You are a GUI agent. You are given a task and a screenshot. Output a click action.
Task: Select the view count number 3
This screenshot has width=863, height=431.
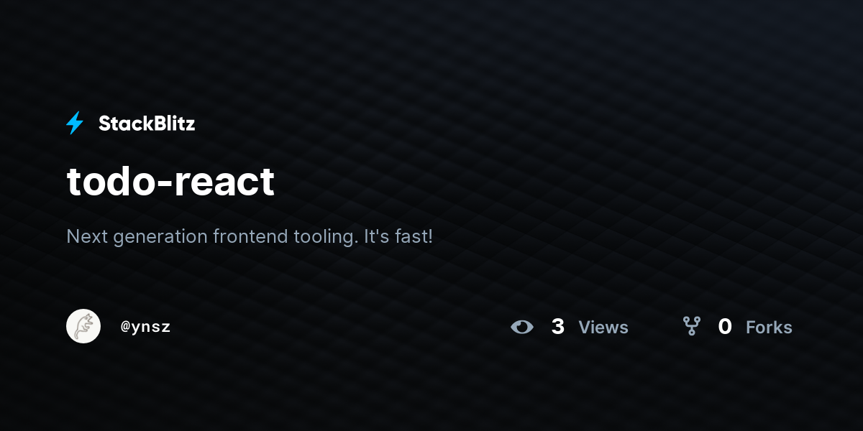pyautogui.click(x=558, y=327)
